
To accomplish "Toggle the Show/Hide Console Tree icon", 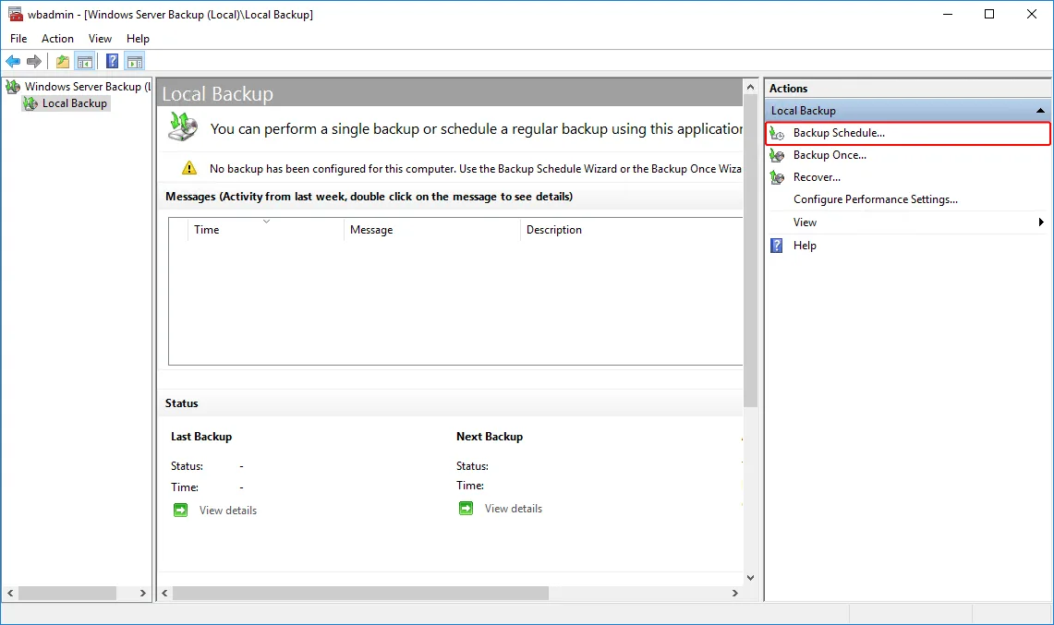I will (84, 61).
